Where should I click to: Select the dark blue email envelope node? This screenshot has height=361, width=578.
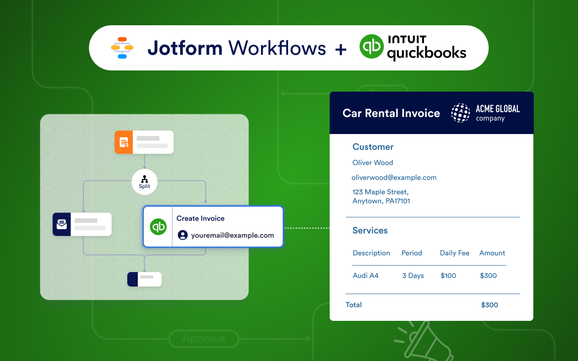pos(62,224)
